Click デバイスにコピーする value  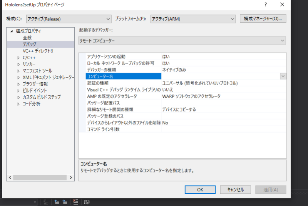click(x=179, y=110)
